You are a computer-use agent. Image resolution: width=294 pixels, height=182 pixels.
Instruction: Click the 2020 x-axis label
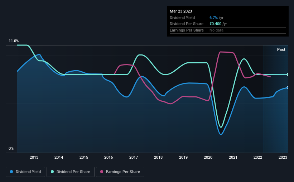(208, 157)
